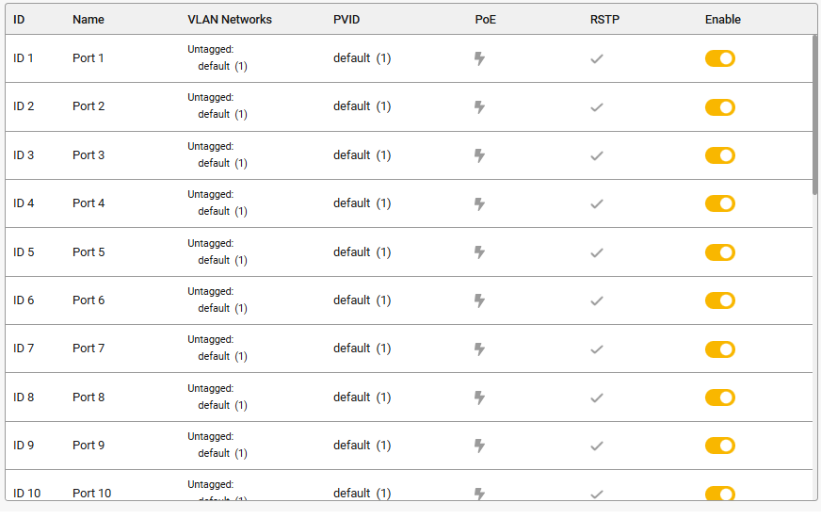This screenshot has width=821, height=519.
Task: Turn off the Enable switch for Port 6
Action: (720, 300)
